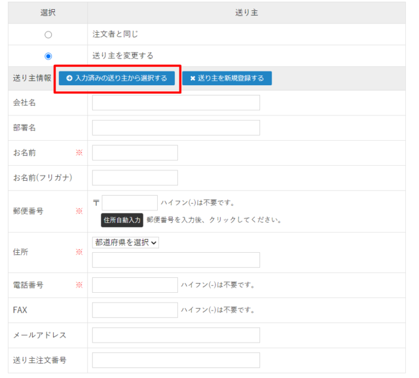Image resolution: width=419 pixels, height=378 pixels.
Task: Click the arrow icon on 入力済みの送り主 button
Action: [69, 79]
